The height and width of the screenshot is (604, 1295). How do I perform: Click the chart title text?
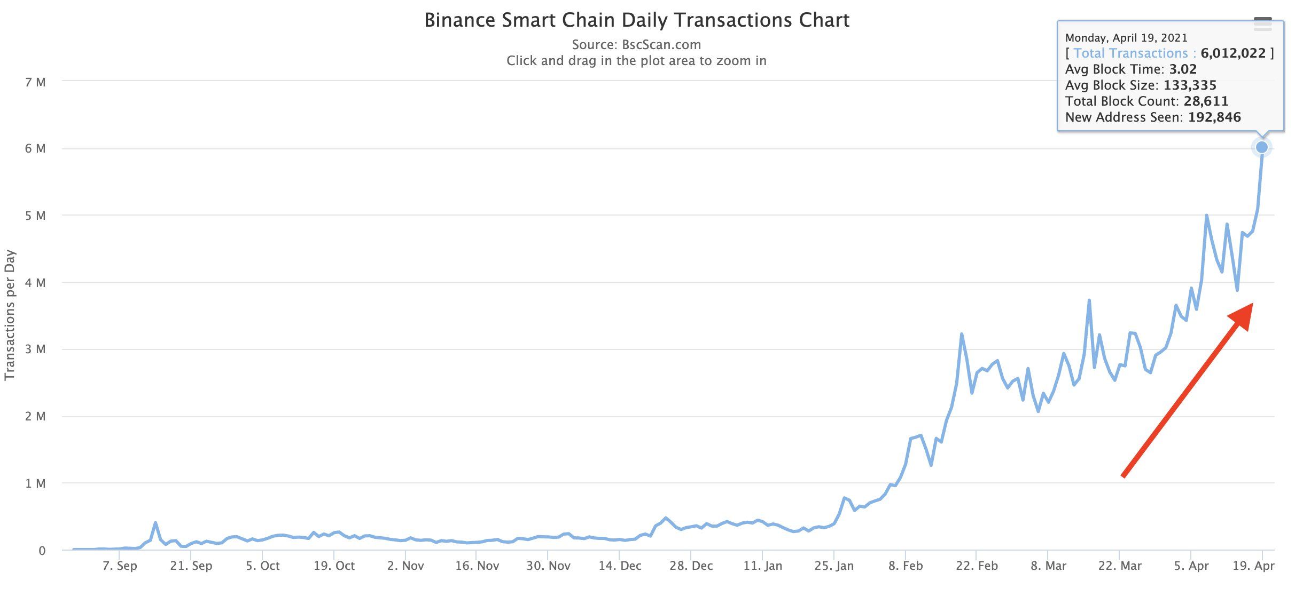pyautogui.click(x=637, y=20)
